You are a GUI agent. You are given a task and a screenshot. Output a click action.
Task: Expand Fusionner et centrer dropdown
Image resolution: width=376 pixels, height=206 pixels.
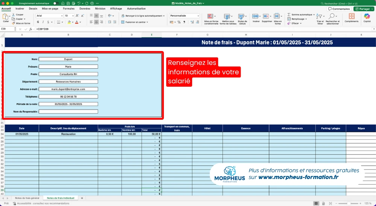click(x=147, y=22)
